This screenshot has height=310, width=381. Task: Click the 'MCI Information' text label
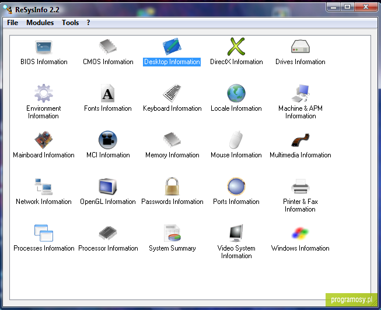pos(108,155)
